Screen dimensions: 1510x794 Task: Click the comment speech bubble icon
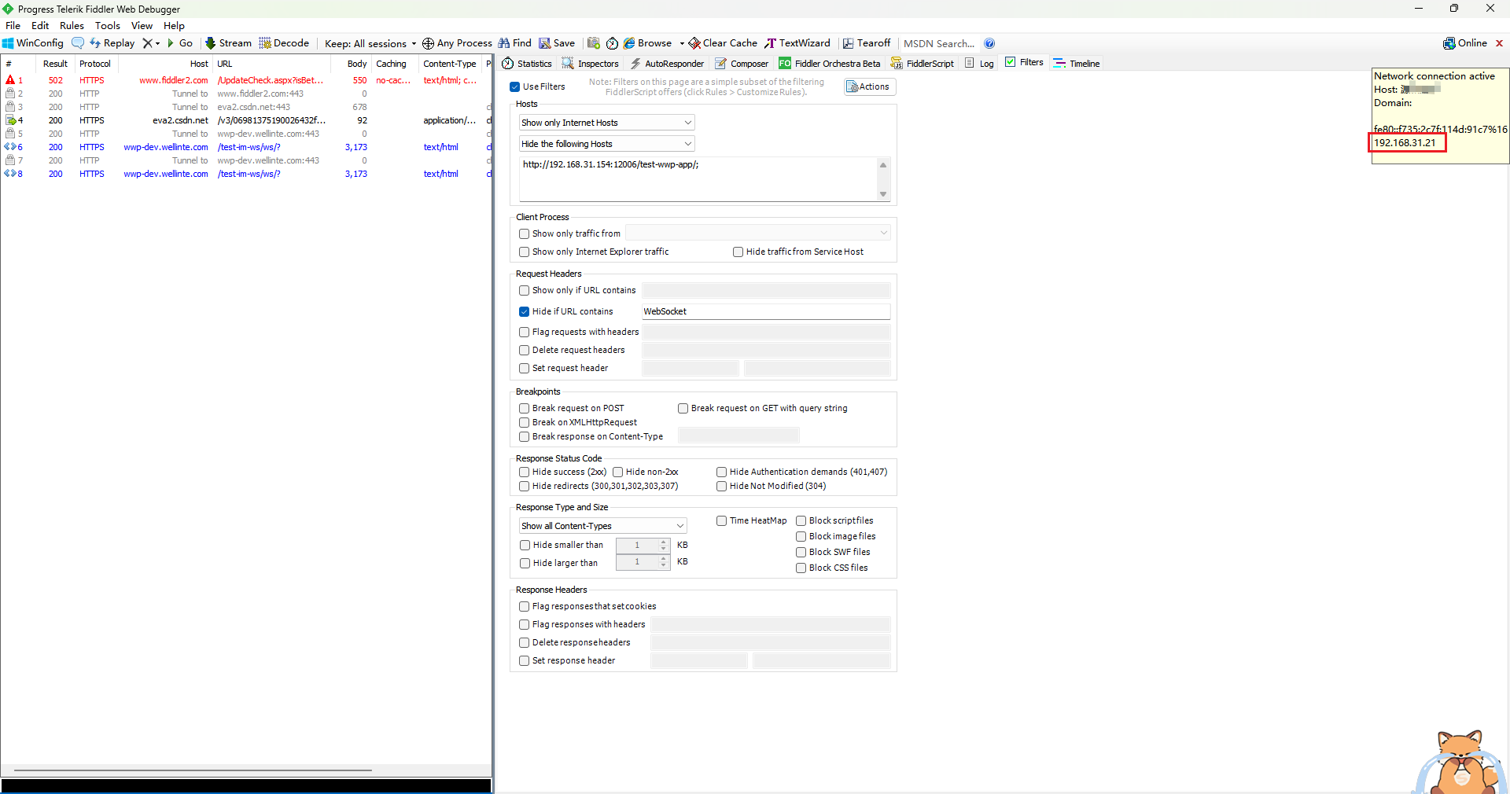coord(78,43)
